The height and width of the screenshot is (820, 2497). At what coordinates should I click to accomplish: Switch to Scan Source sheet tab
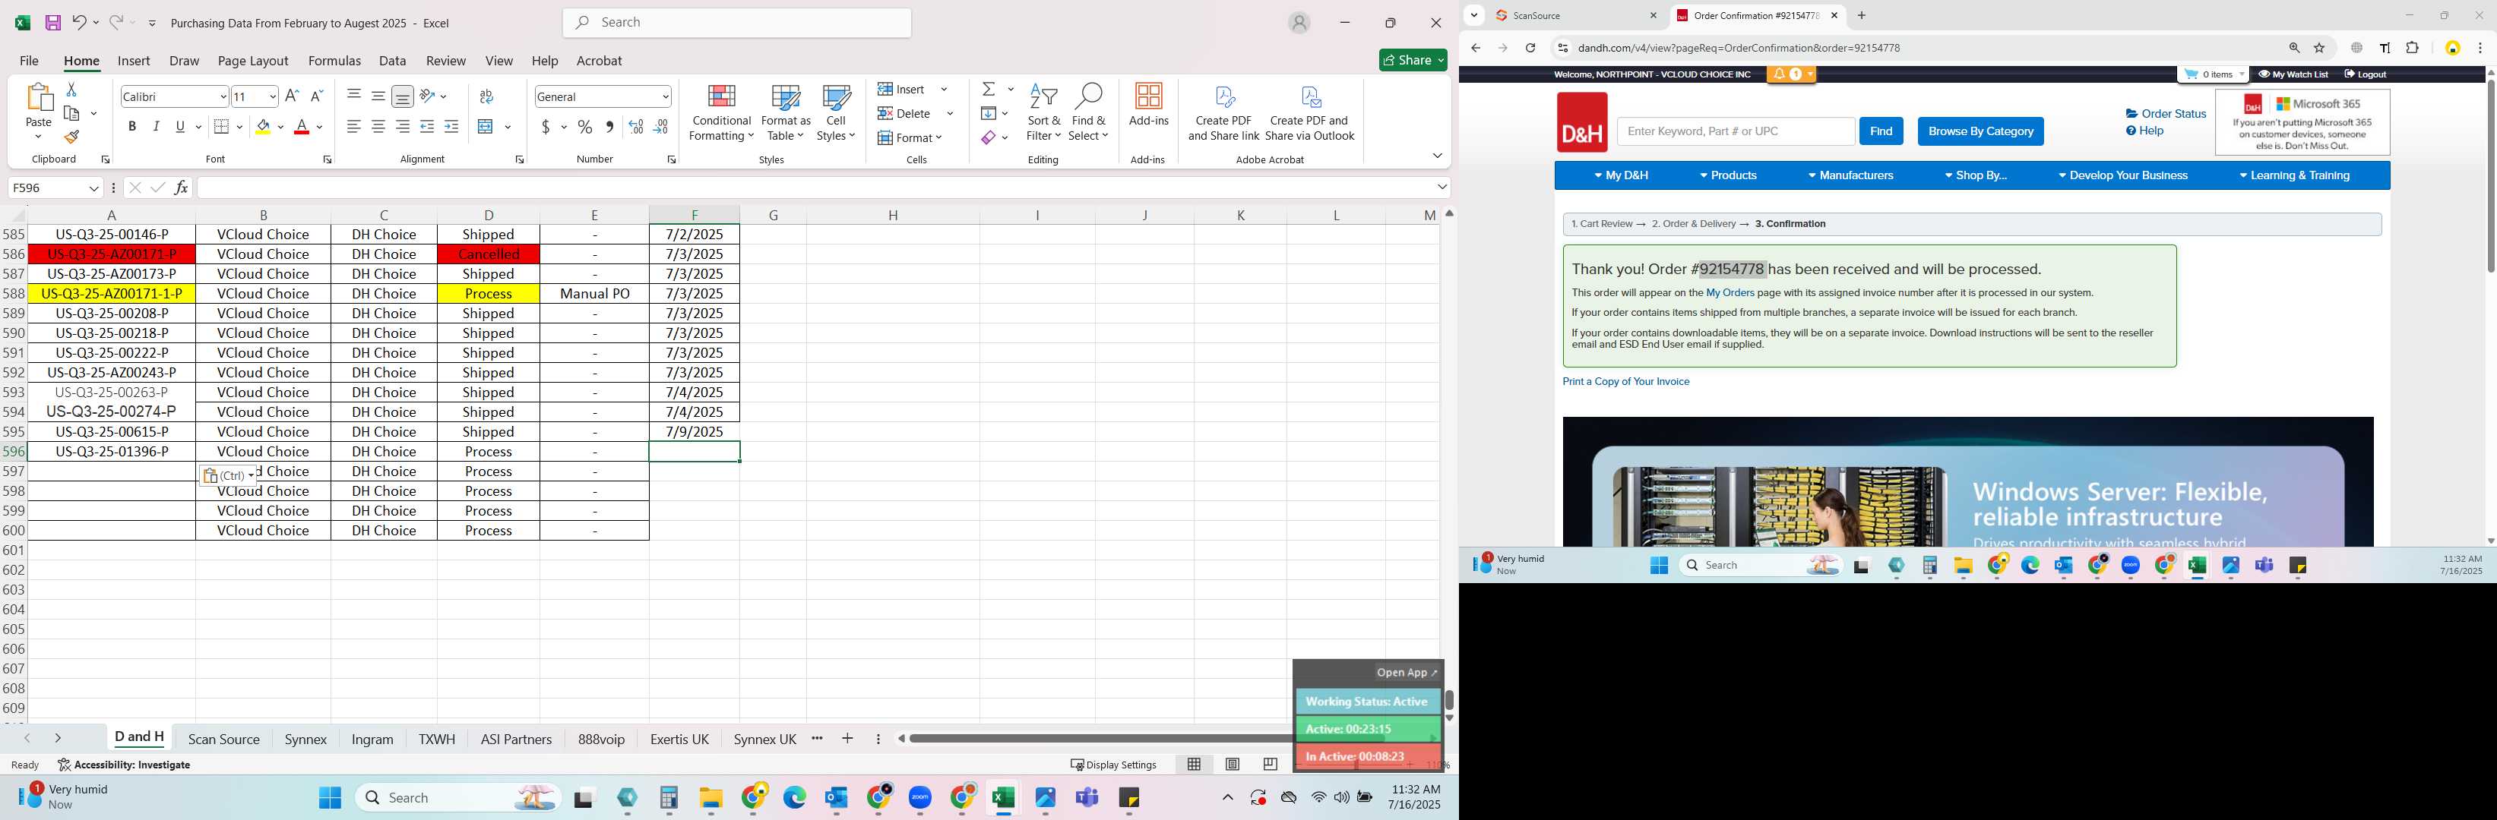[x=224, y=740]
